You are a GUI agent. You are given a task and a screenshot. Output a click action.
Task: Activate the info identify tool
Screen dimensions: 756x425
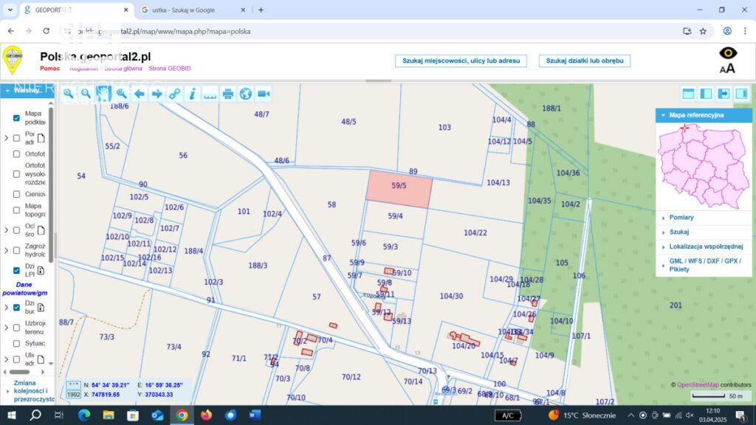(x=193, y=94)
